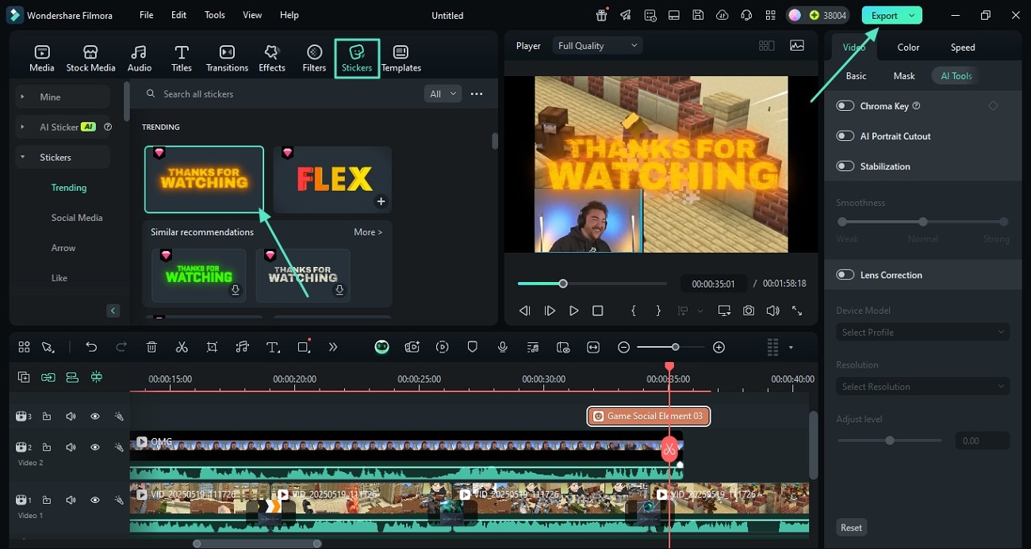Screen dimensions: 1031x549
Task: Open the Transitions tab
Action: click(227, 59)
